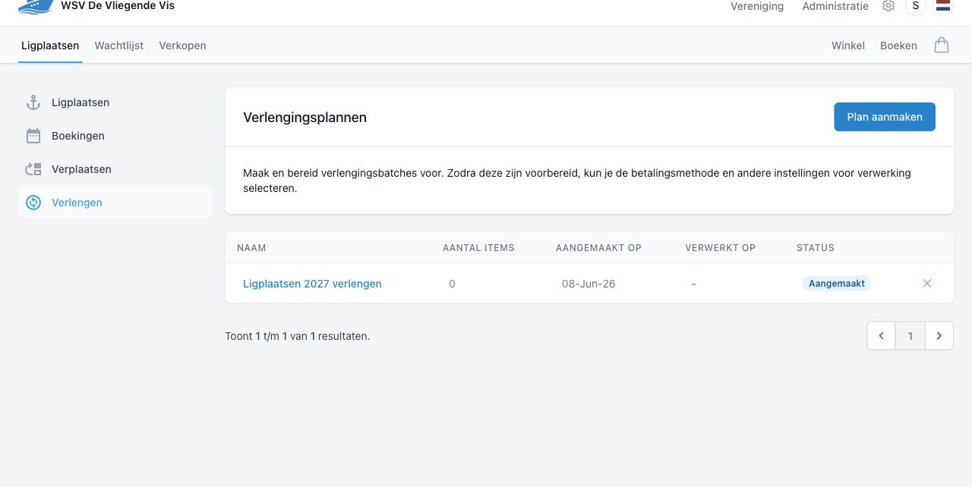Click the 'Toont 1 t/m 1 van 1 resultaten' text

tap(298, 336)
